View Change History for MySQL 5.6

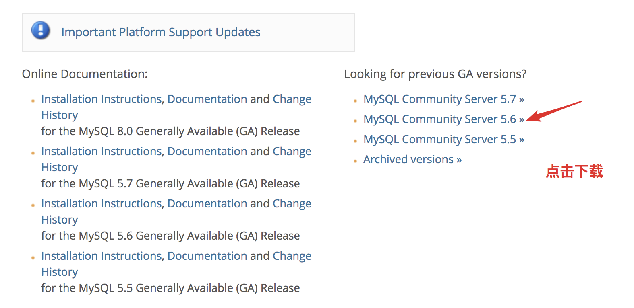(x=292, y=204)
